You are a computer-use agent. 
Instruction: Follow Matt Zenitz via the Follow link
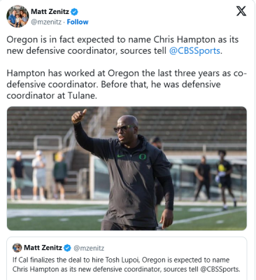click(78, 22)
